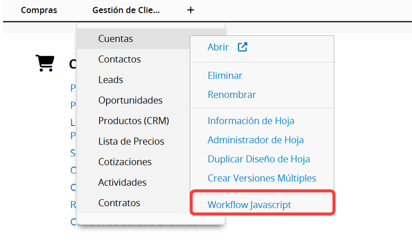The image size is (412, 243).
Task: Open Productos (CRM) from the list
Action: click(x=134, y=121)
